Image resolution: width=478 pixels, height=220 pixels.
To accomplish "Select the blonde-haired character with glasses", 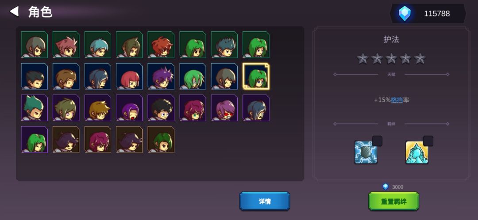I will (x=97, y=108).
